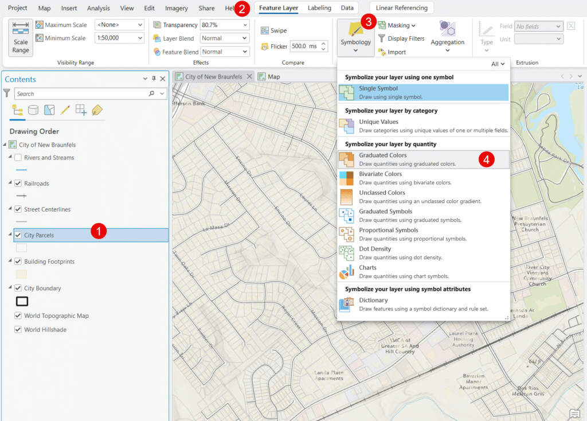Select the Swipe tool
Viewport: 587px width, 421px height.
click(273, 30)
